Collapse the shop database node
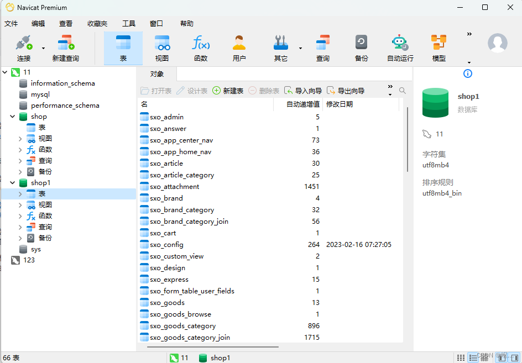The width and height of the screenshot is (522, 363). (x=13, y=117)
